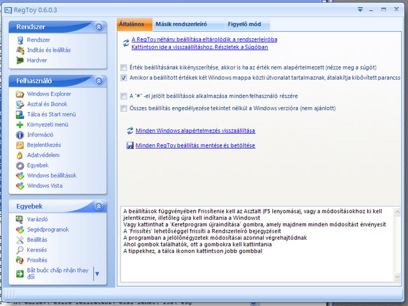Enable 'Érték beállításának kikényszerítése' checkbox

pyautogui.click(x=124, y=68)
